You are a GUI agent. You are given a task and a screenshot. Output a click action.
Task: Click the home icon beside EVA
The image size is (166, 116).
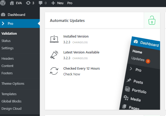(x=12, y=3)
